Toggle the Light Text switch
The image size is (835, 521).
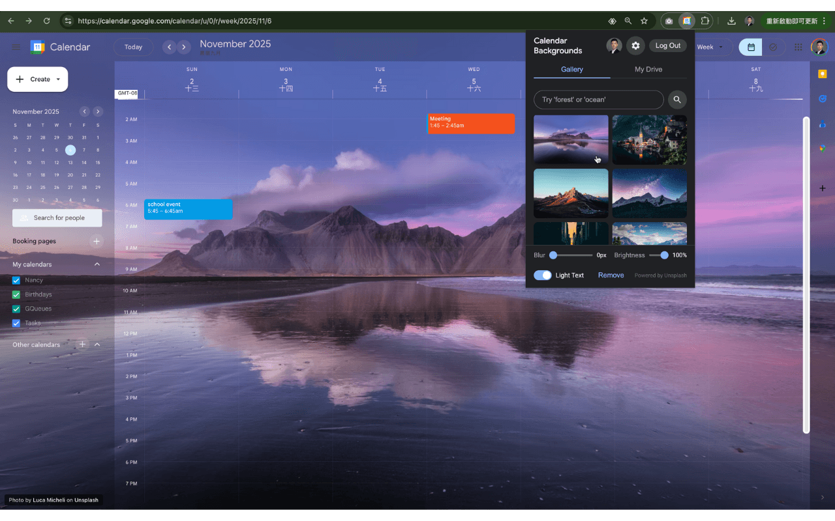[x=542, y=275]
